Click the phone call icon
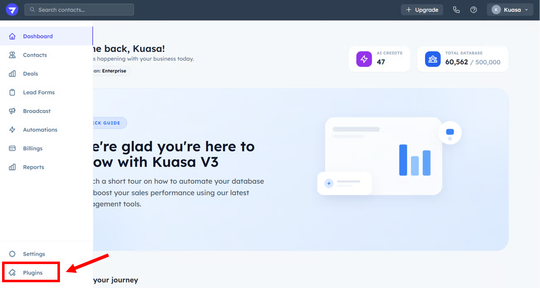540x288 pixels. (456, 10)
